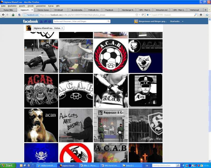
Task: Open Facebook messages icon
Action: [x=45, y=22]
